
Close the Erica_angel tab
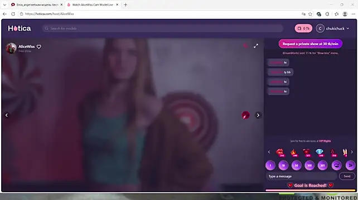61,4
